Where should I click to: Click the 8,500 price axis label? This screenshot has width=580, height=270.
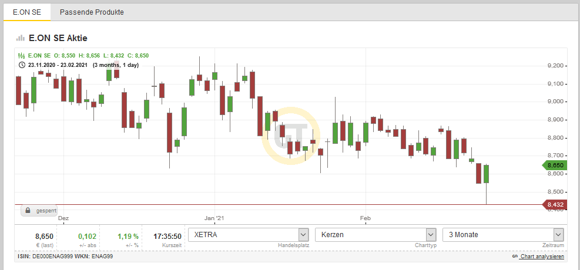555,192
